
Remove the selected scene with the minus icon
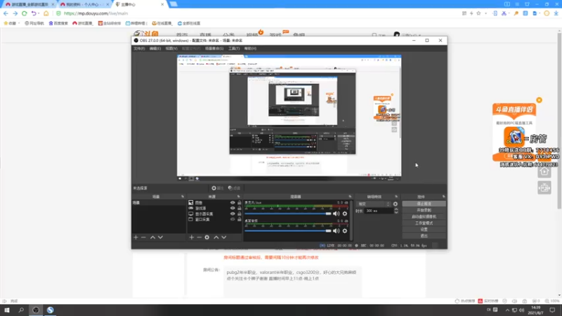143,237
